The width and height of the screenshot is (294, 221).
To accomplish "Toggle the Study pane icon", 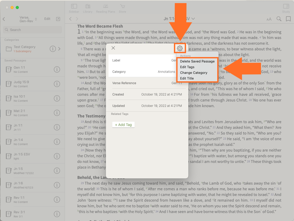I will pyautogui.click(x=286, y=9).
